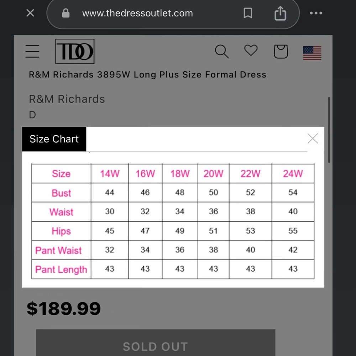Close the Size Chart popup
356x356 pixels.
(x=313, y=138)
